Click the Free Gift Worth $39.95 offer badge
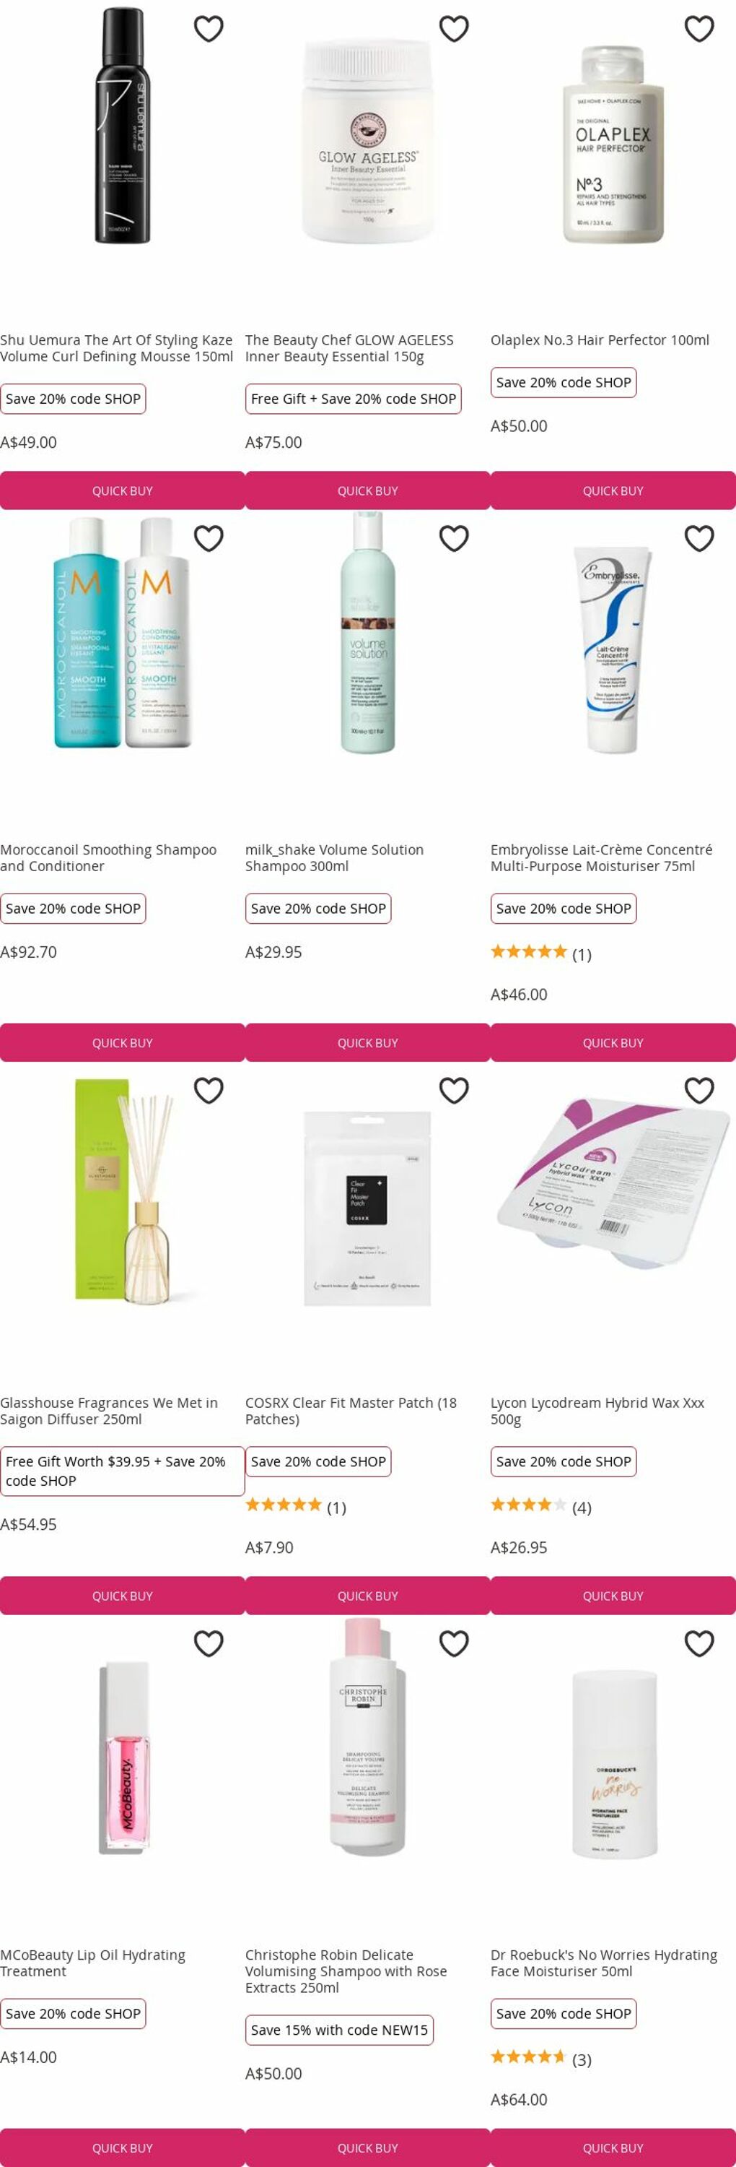This screenshot has height=2167, width=736. [122, 1471]
